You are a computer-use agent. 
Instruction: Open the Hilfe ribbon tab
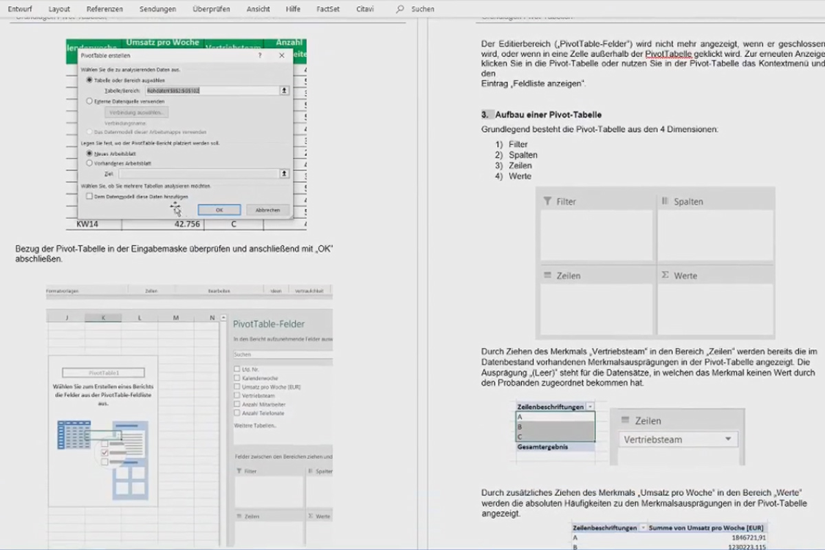point(293,9)
